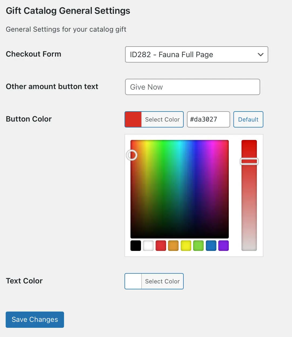
Task: Click the red Button Color preview swatch
Action: (133, 119)
